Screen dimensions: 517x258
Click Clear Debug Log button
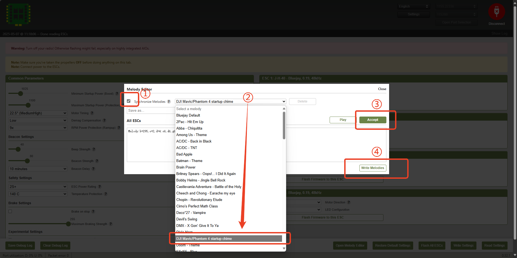[x=55, y=246]
